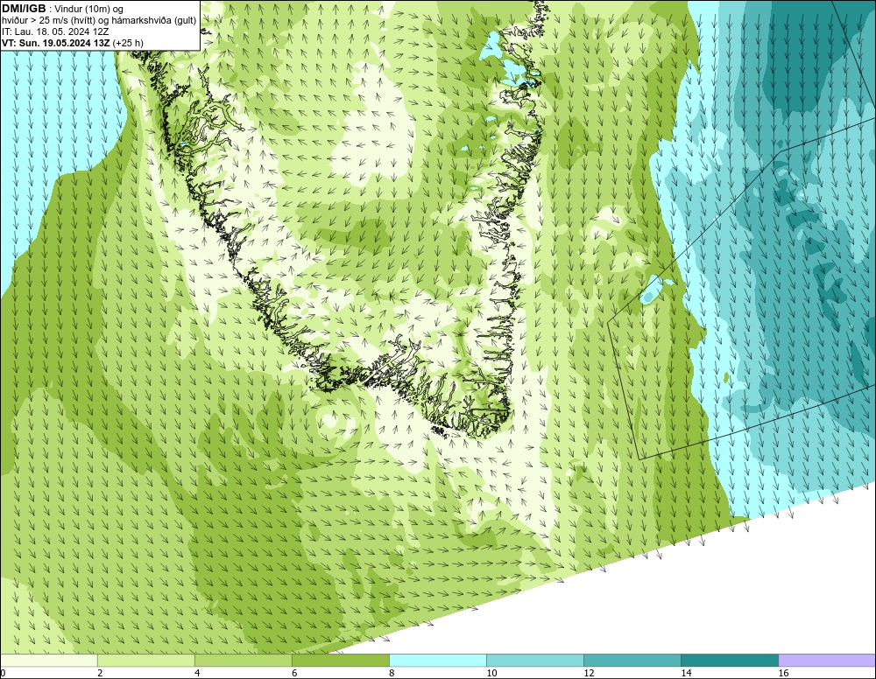Click the legend tick label '14'
The image size is (876, 679).
tap(686, 673)
